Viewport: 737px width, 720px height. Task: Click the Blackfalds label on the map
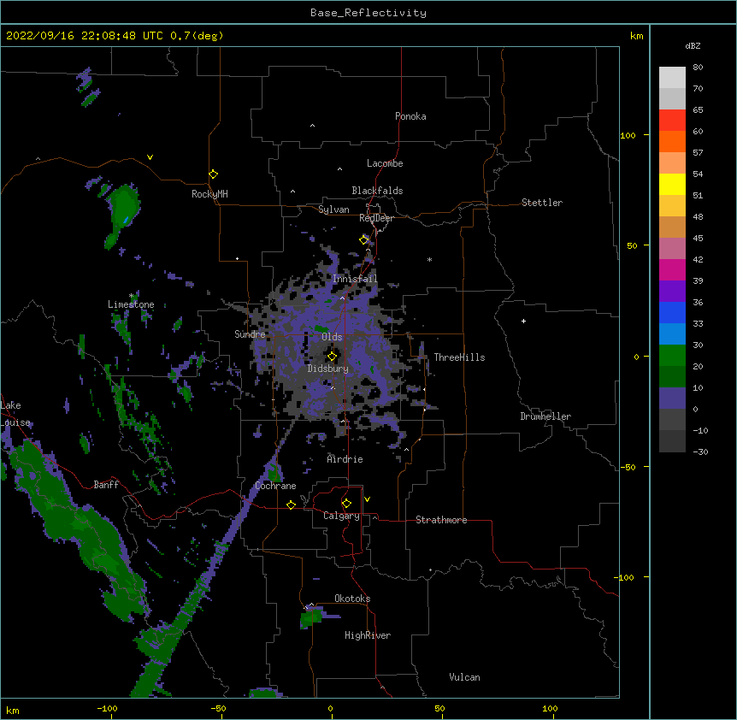click(x=377, y=191)
